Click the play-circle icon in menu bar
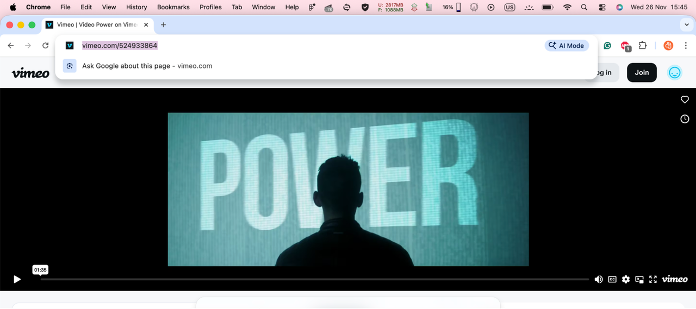The width and height of the screenshot is (696, 309). tap(491, 7)
